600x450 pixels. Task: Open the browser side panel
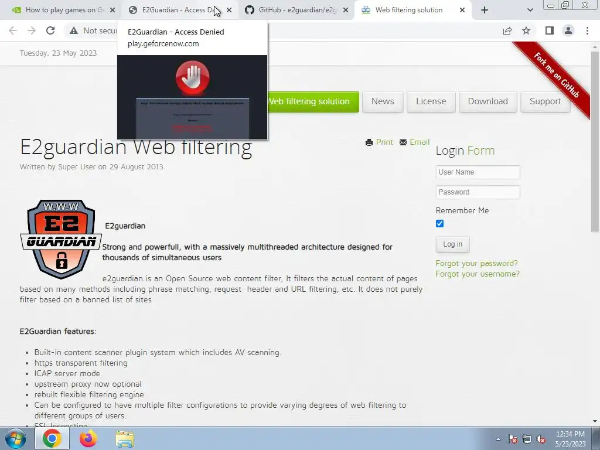coord(550,30)
